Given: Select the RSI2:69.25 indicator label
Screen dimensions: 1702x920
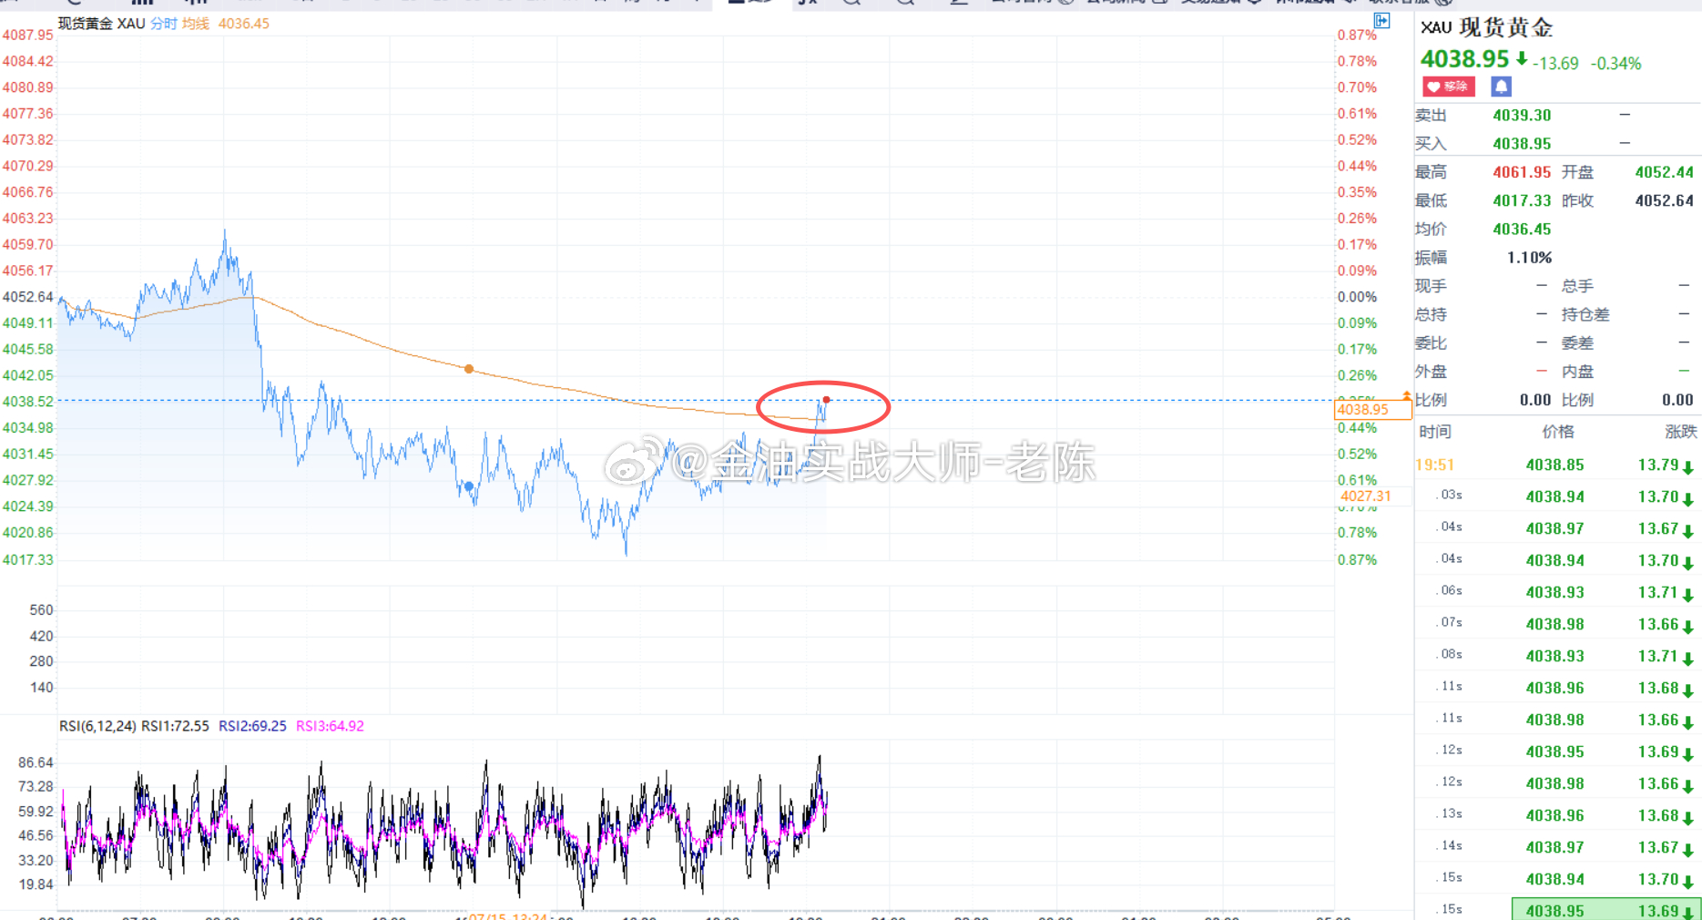Looking at the screenshot, I should tap(252, 726).
